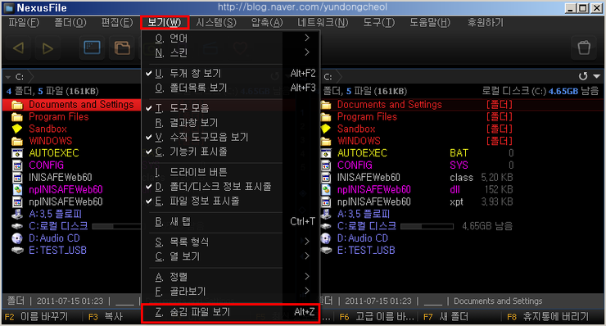Click C: disk usage bar in left pane

pyautogui.click(x=117, y=226)
